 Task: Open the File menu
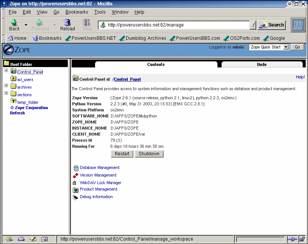pyautogui.click(x=13, y=12)
